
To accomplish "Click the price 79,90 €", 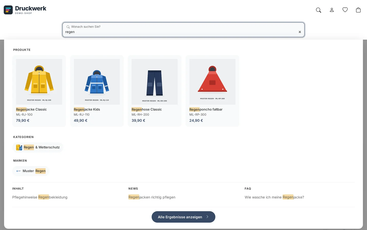I will (x=23, y=120).
